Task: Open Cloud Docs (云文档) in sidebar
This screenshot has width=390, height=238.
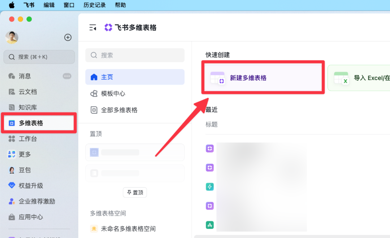Action: (x=28, y=92)
